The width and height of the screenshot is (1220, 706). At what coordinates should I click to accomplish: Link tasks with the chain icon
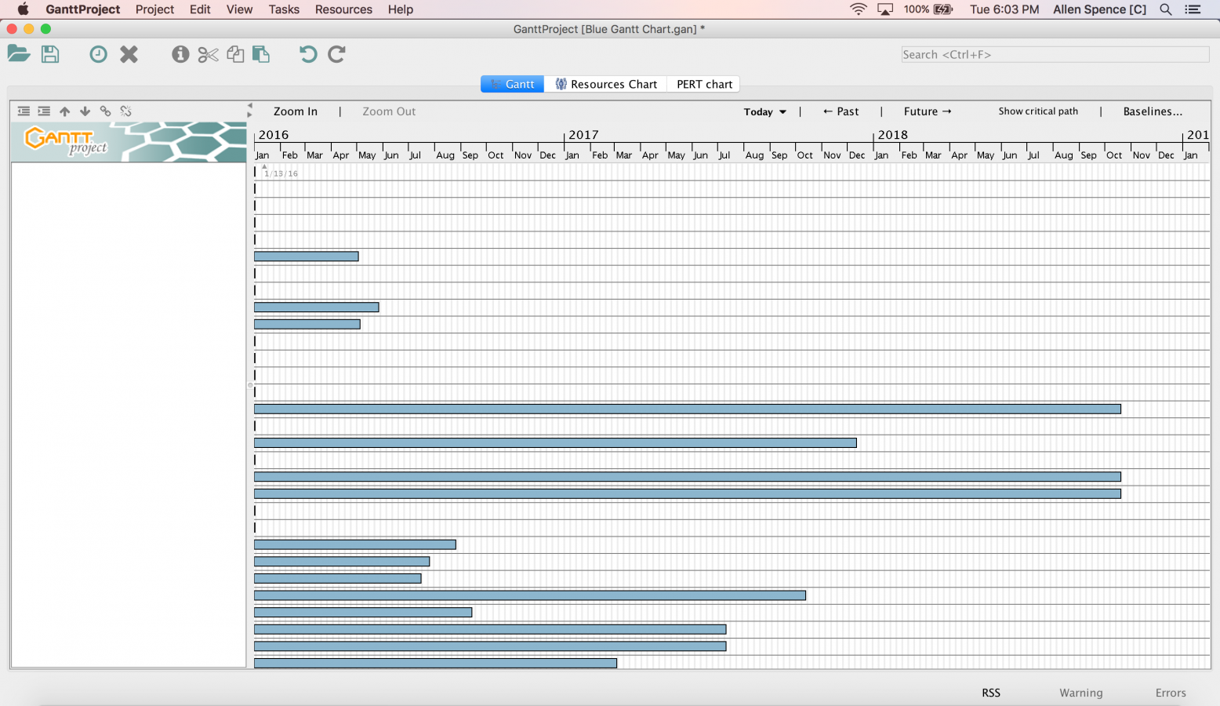click(105, 111)
